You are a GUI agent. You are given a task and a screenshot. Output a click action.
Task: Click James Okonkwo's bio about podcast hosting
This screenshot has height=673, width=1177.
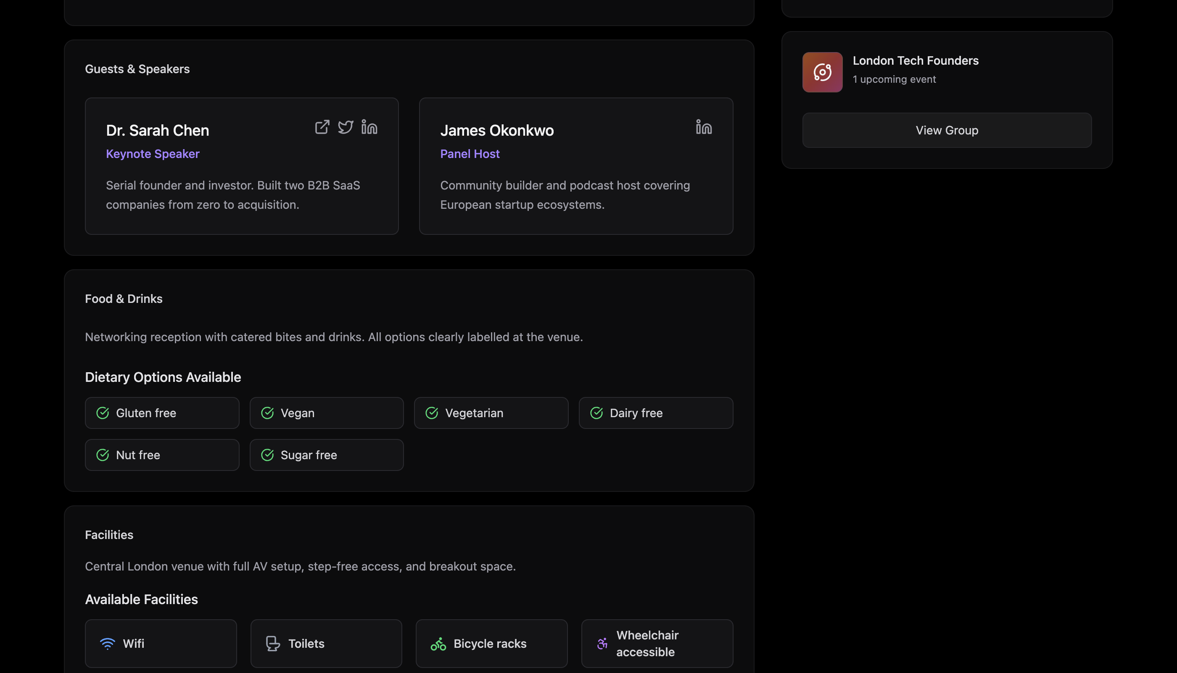565,195
